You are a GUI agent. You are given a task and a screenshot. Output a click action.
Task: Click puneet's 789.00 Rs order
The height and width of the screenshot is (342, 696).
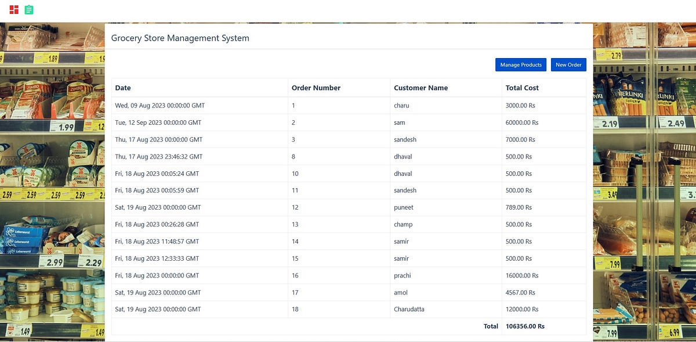[348, 207]
